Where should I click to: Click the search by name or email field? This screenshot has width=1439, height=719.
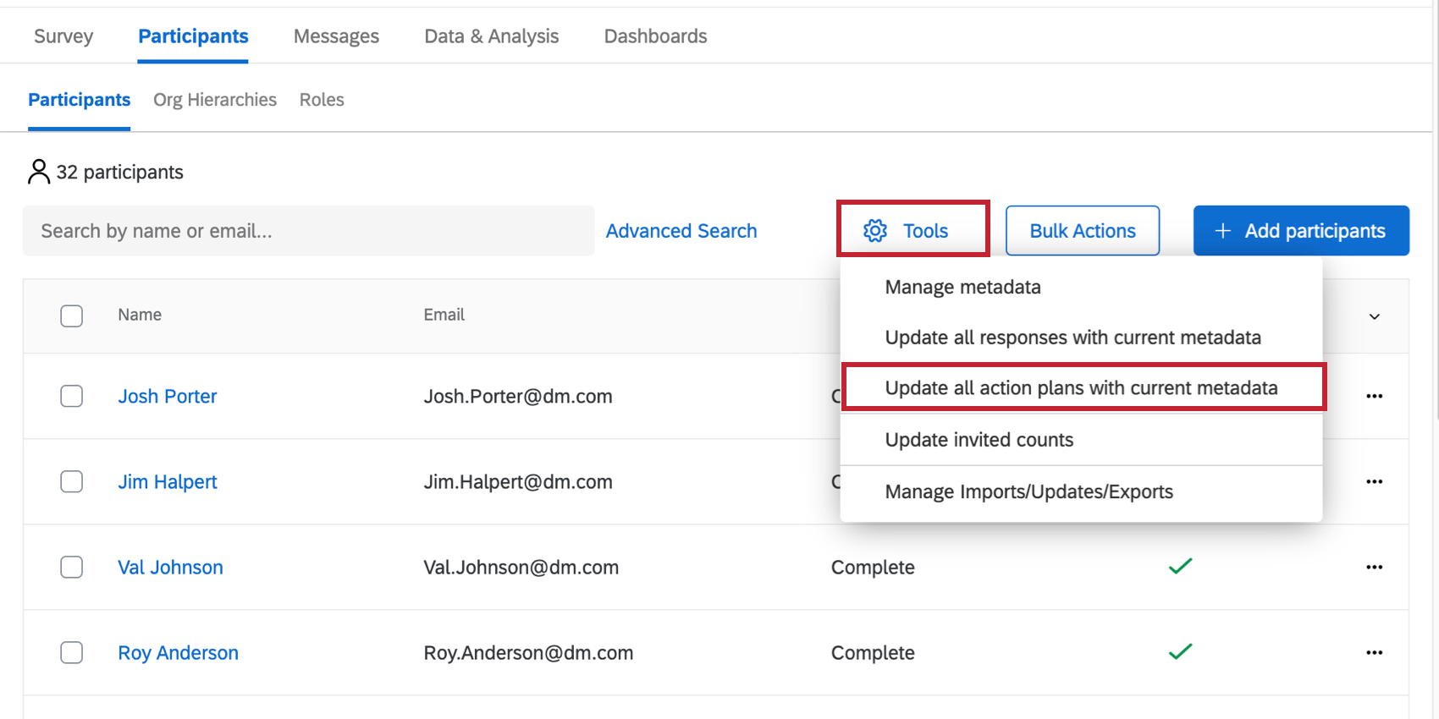(308, 231)
